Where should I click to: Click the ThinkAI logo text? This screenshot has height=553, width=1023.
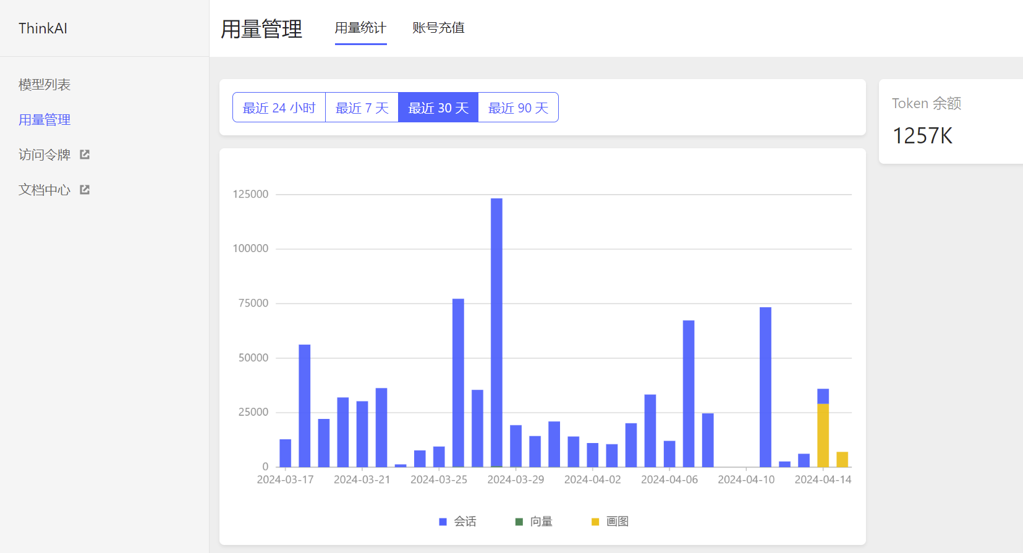(x=43, y=28)
